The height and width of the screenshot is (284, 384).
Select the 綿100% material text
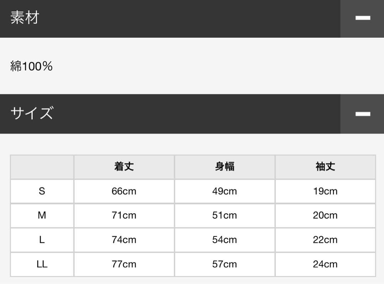(x=32, y=66)
